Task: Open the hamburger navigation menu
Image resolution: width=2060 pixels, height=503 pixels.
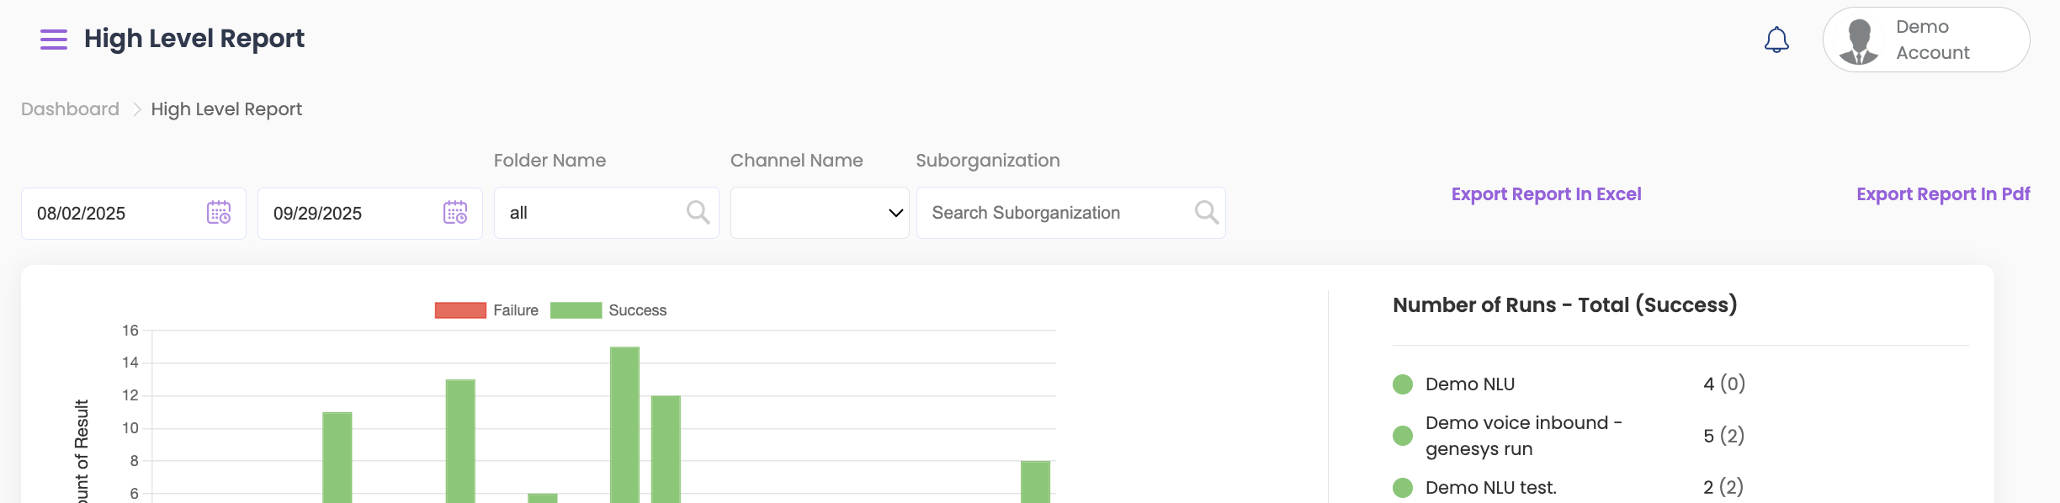Action: [53, 40]
